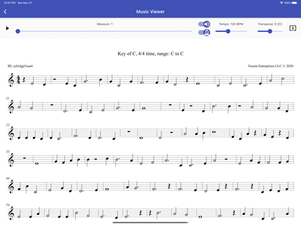The height and width of the screenshot is (225, 301).
Task: Click the 4/4 time signature
Action: click(x=19, y=80)
